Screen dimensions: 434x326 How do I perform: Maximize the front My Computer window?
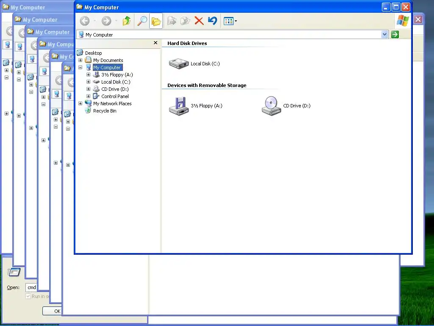396,7
